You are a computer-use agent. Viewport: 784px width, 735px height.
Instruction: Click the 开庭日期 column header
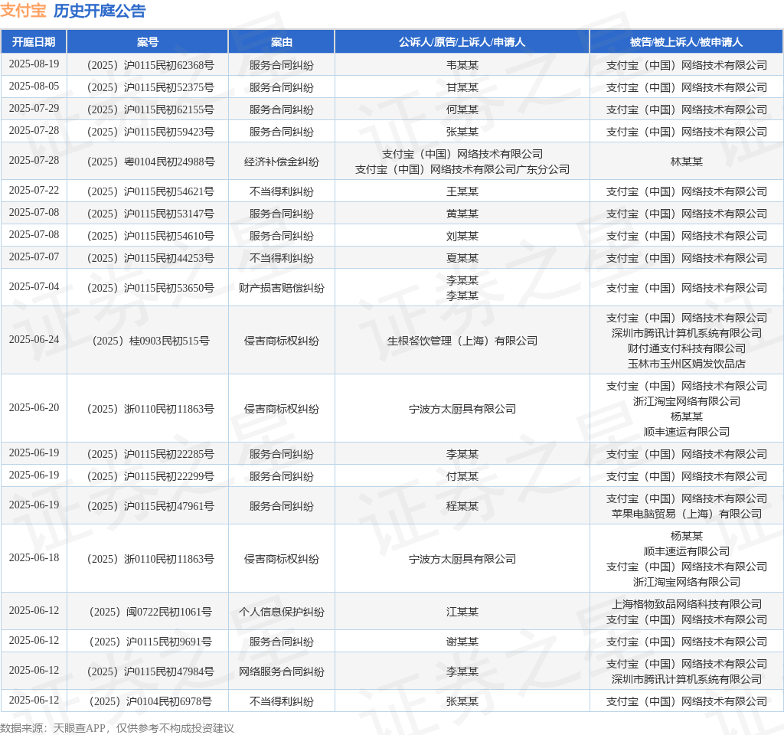pos(34,42)
